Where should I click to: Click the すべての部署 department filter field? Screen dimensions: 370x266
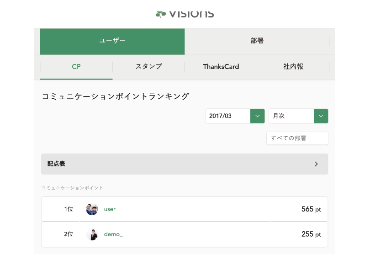pos(297,138)
